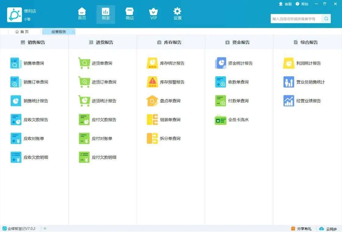
Task: Open 营业员销售统计 icon
Action: [289, 82]
